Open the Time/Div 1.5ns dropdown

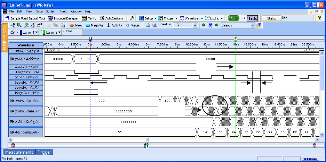click(x=195, y=26)
